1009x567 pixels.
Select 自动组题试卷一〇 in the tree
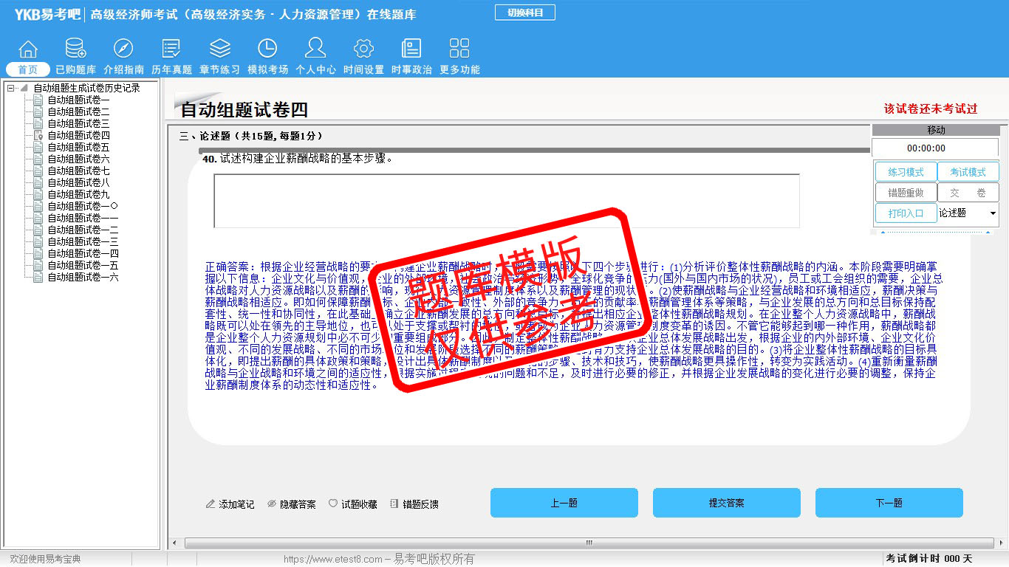(83, 206)
